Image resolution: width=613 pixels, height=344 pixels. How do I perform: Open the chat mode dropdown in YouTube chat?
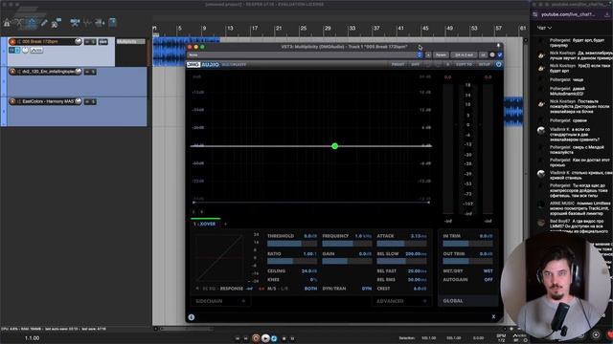[544, 28]
